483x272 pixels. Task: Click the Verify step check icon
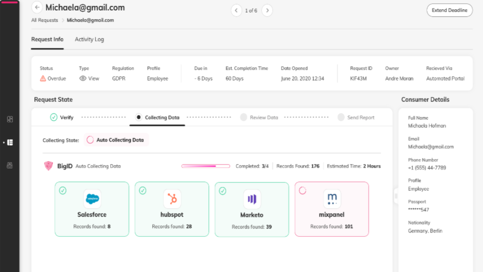[x=54, y=117]
